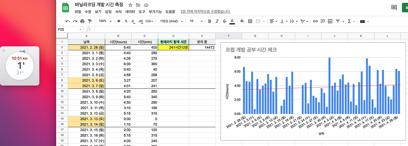Select the 241시간12분 total cell
Viewport: 408px width, 146px height.
[173, 47]
